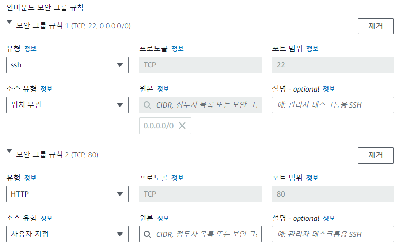Click the rule 2 description input field

[333, 234]
